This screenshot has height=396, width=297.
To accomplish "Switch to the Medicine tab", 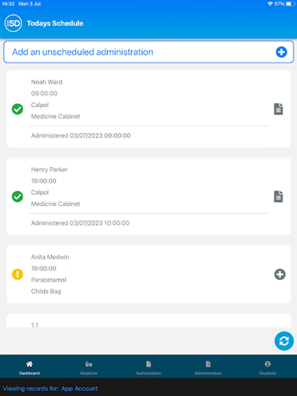I will click(89, 368).
